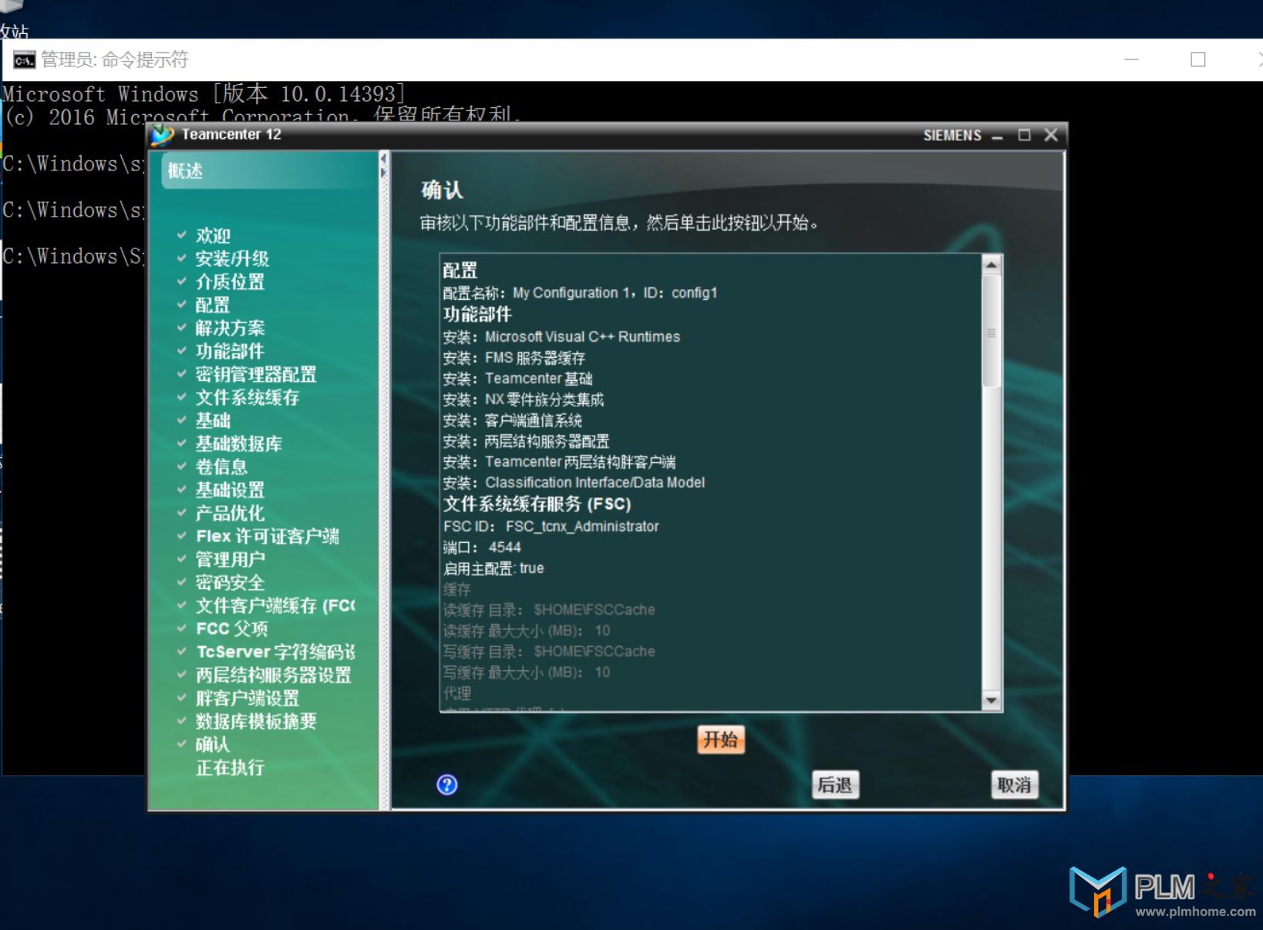
Task: Open the help question mark icon
Action: click(447, 785)
